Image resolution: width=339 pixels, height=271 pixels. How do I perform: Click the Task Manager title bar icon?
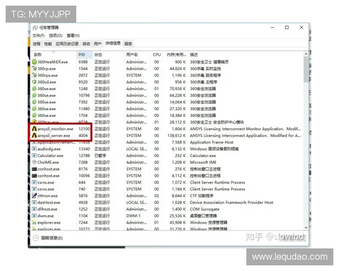(35, 28)
